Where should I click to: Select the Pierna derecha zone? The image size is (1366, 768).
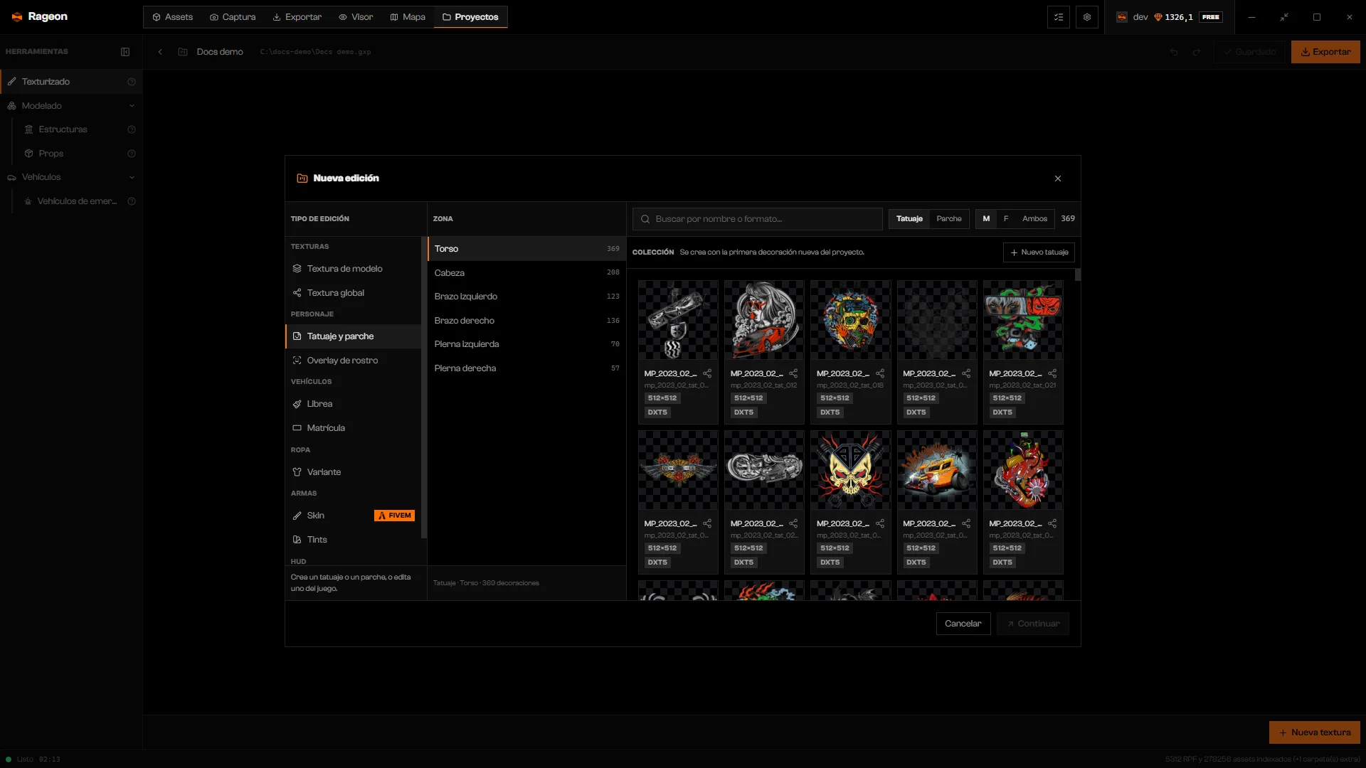pos(526,368)
